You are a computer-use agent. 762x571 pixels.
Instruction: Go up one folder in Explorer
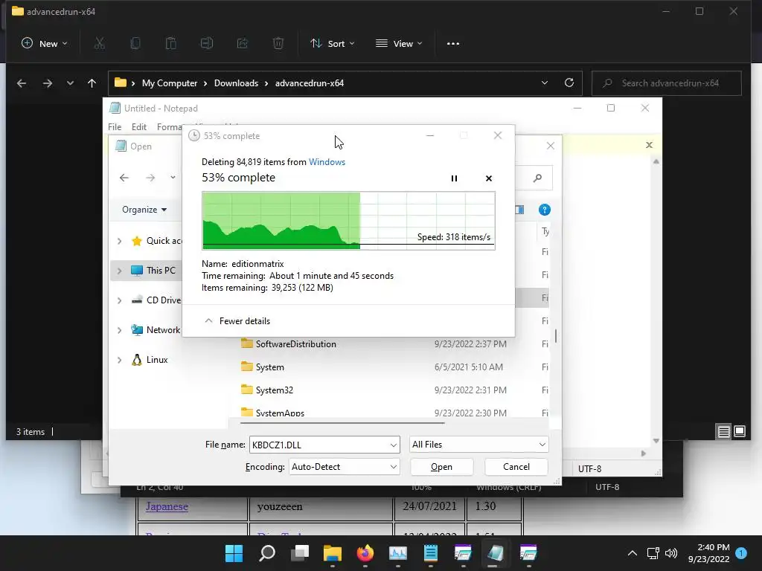point(92,83)
